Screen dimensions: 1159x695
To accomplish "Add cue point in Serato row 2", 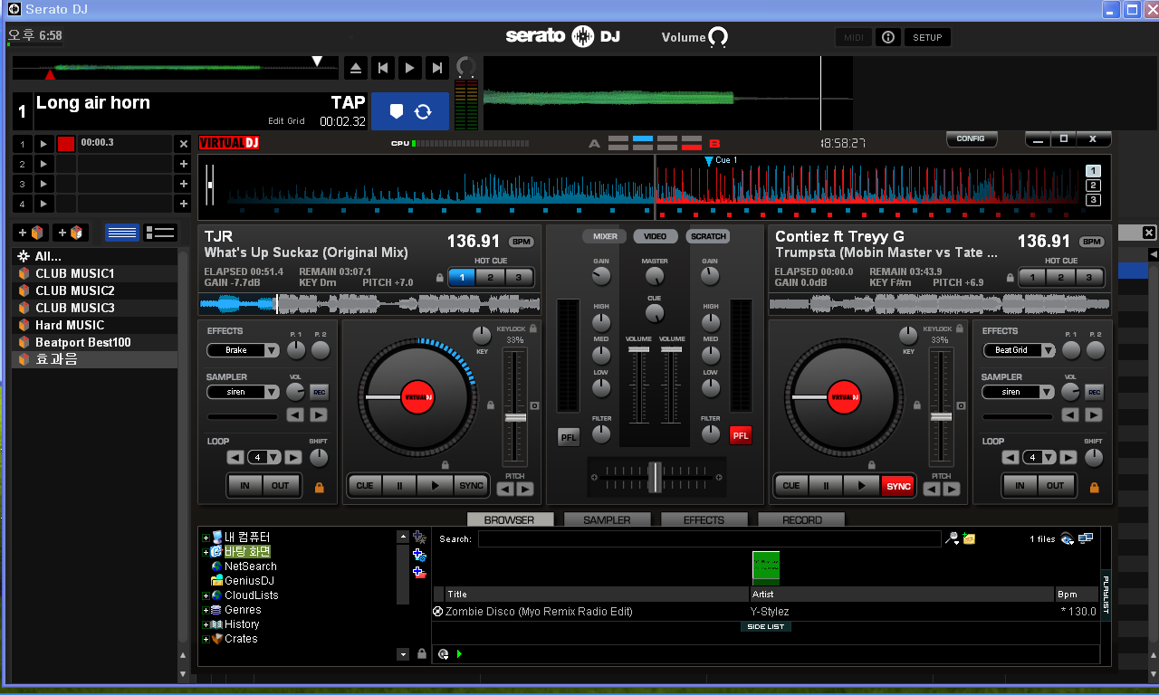I will 183,164.
